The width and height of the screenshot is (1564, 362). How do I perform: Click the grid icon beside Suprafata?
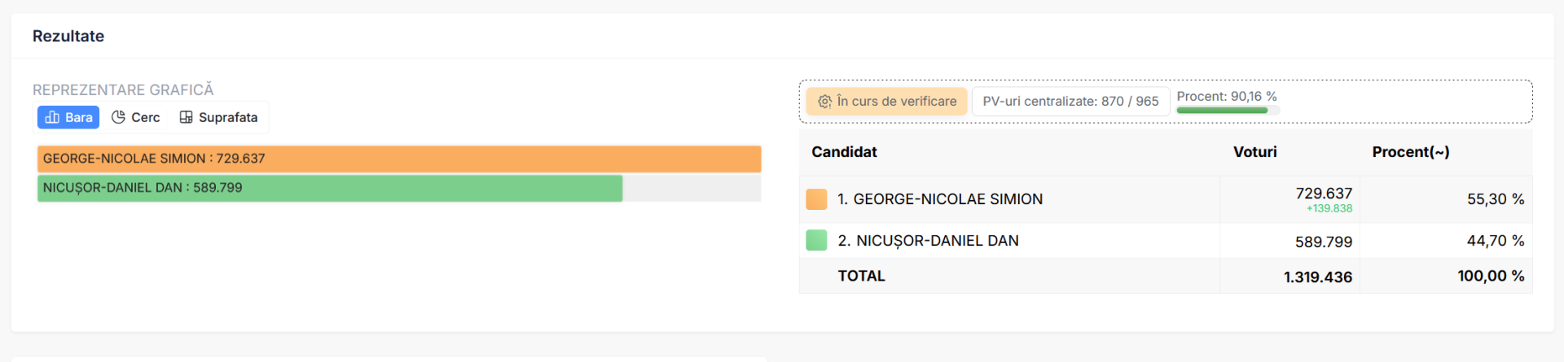coord(187,117)
